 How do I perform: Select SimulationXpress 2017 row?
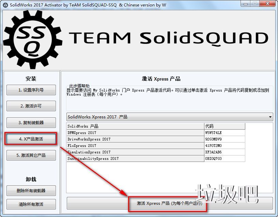tap(135, 152)
